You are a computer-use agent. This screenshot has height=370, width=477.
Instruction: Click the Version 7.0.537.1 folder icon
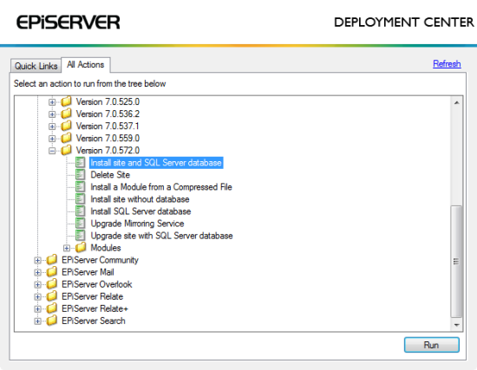point(66,126)
